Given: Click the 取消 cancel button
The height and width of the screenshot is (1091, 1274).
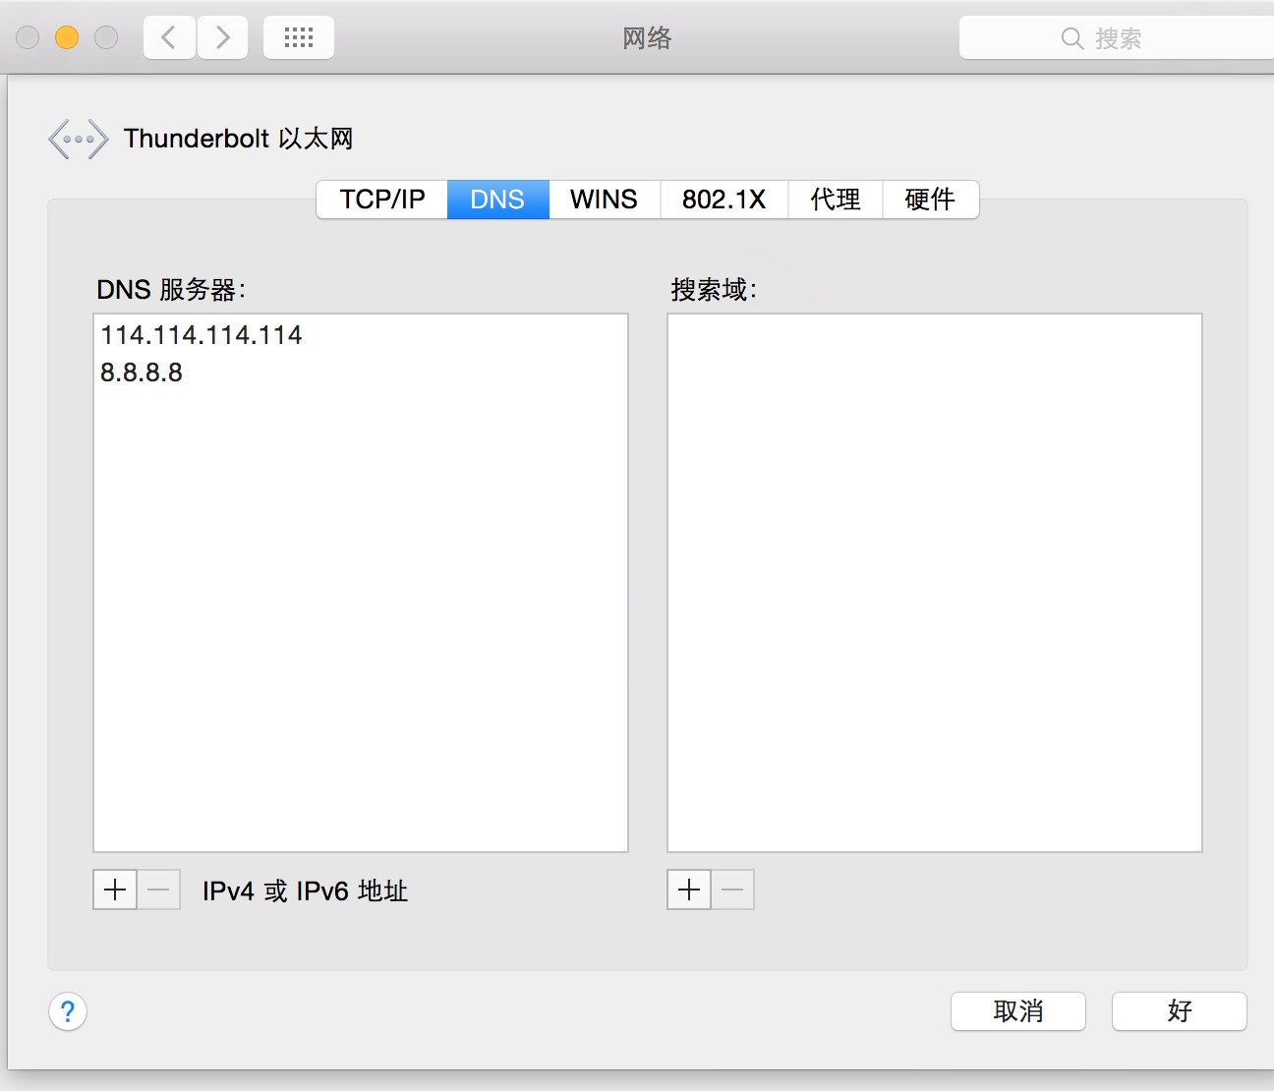Looking at the screenshot, I should tap(1018, 1011).
